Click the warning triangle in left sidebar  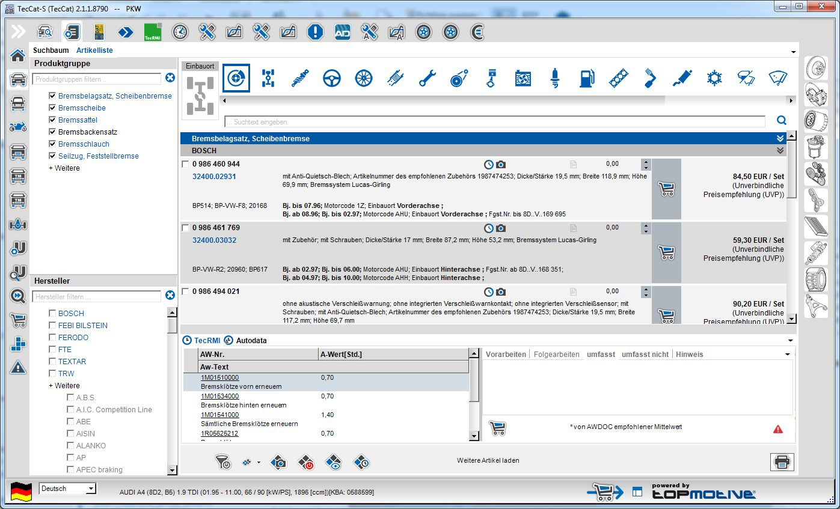pos(18,367)
